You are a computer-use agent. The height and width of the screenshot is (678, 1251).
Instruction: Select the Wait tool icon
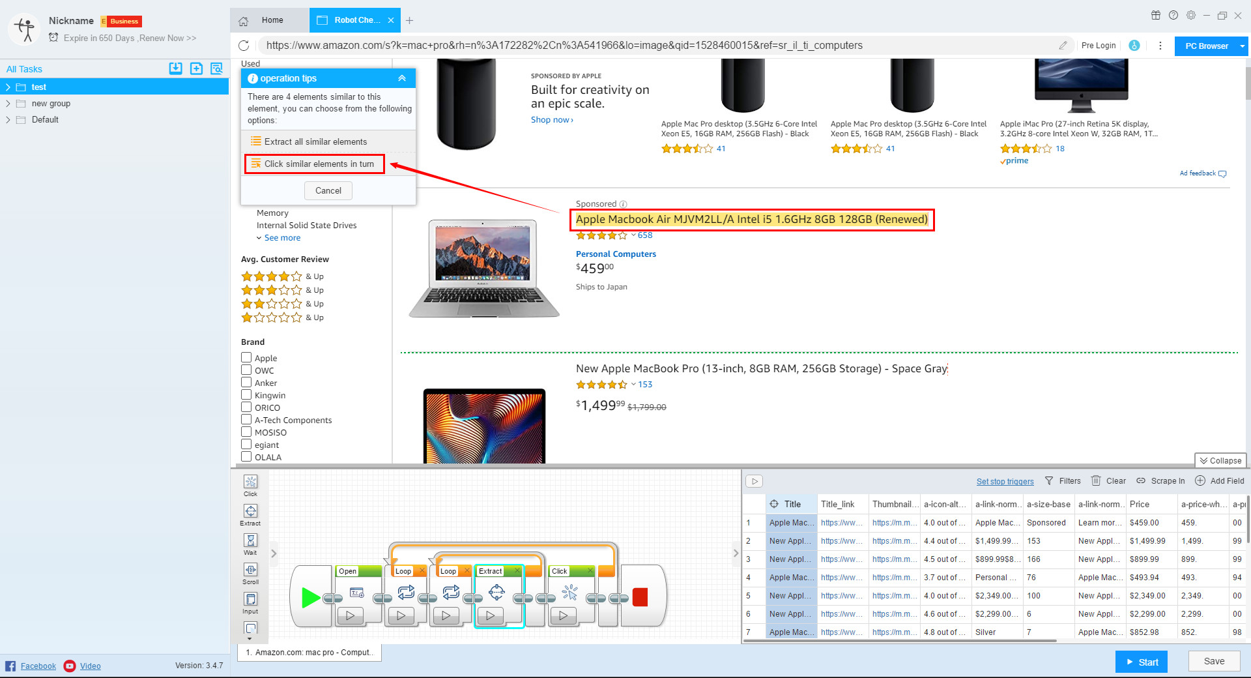click(x=250, y=540)
